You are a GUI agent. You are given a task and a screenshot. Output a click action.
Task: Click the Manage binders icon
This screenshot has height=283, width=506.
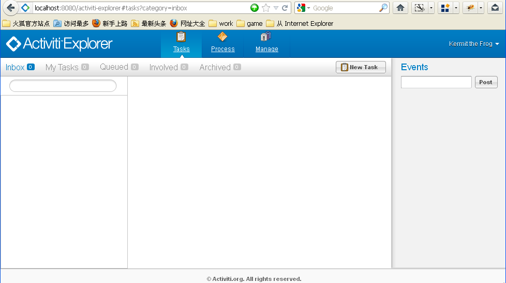[x=266, y=37]
